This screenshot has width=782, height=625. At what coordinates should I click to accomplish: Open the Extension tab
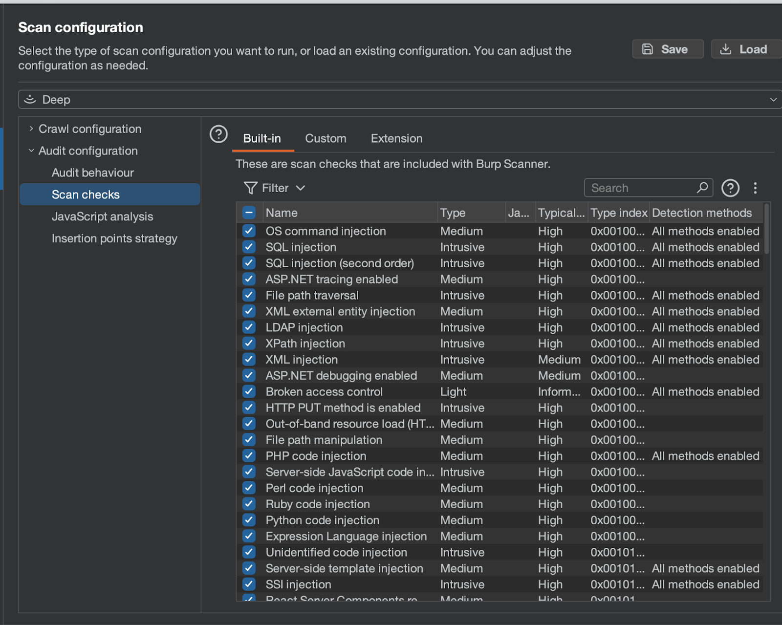[x=396, y=139]
